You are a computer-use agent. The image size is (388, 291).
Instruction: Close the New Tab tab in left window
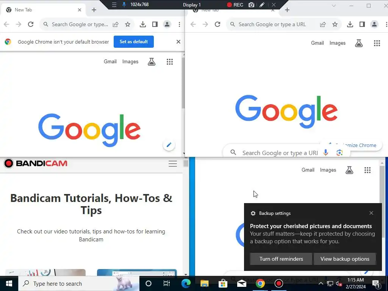click(x=80, y=10)
